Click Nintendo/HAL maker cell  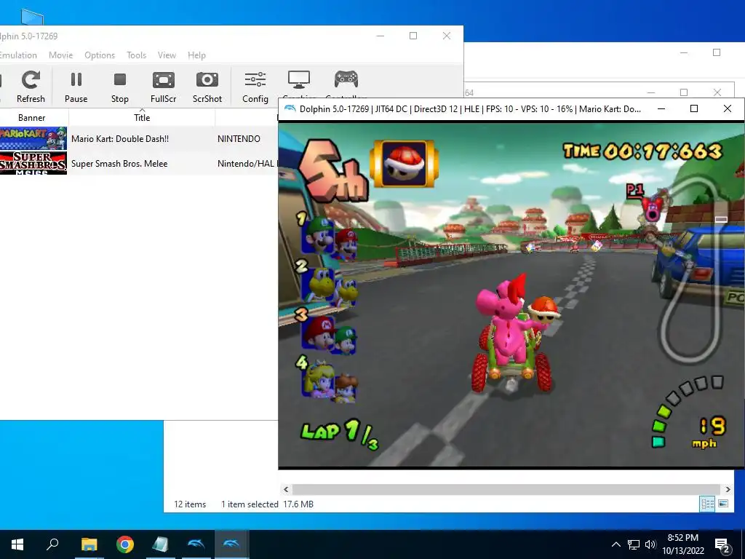click(x=247, y=164)
